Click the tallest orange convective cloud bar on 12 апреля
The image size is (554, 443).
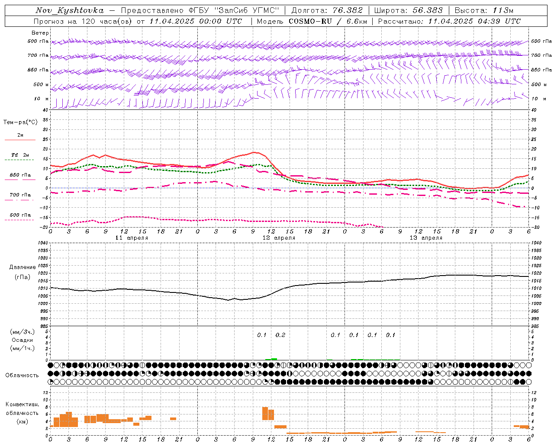pyautogui.click(x=265, y=413)
